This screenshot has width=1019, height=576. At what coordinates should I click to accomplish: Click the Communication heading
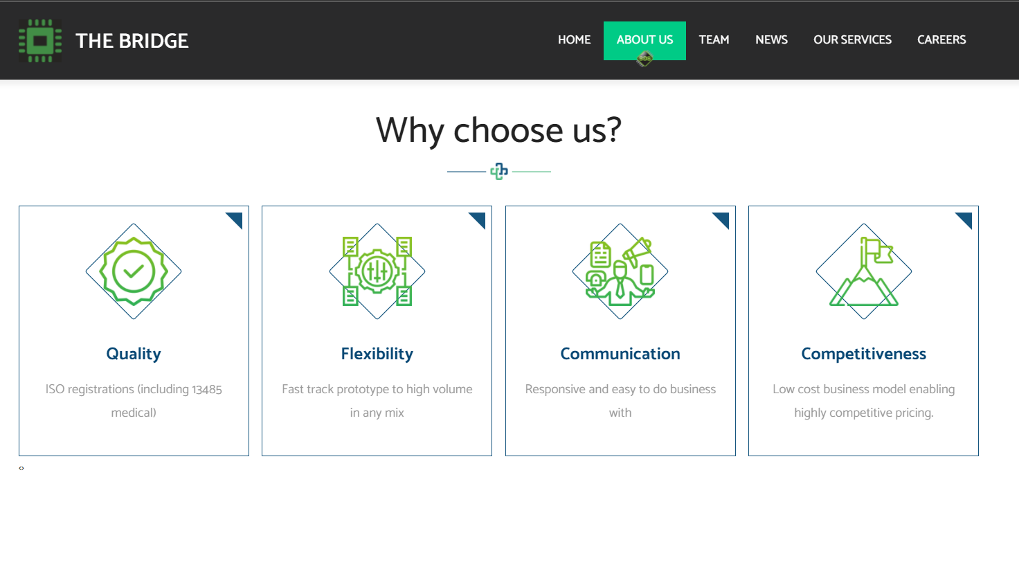620,354
